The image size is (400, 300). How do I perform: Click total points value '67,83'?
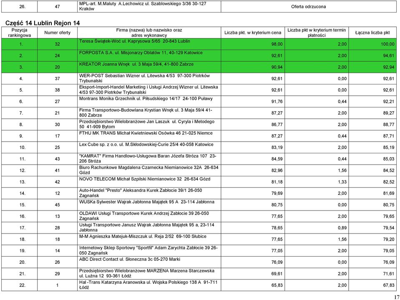[x=388, y=285]
